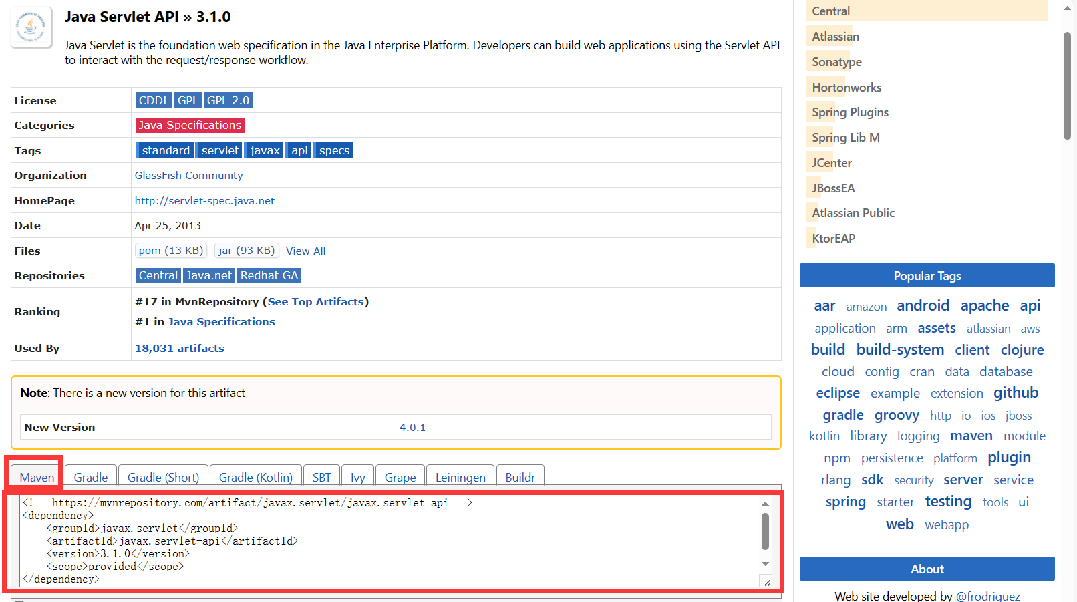Open the Central repository in sidebar

[830, 11]
